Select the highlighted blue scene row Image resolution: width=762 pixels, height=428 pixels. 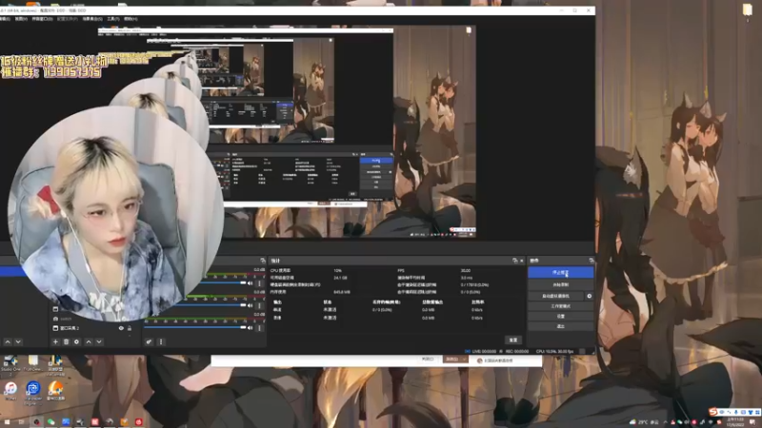(x=13, y=272)
